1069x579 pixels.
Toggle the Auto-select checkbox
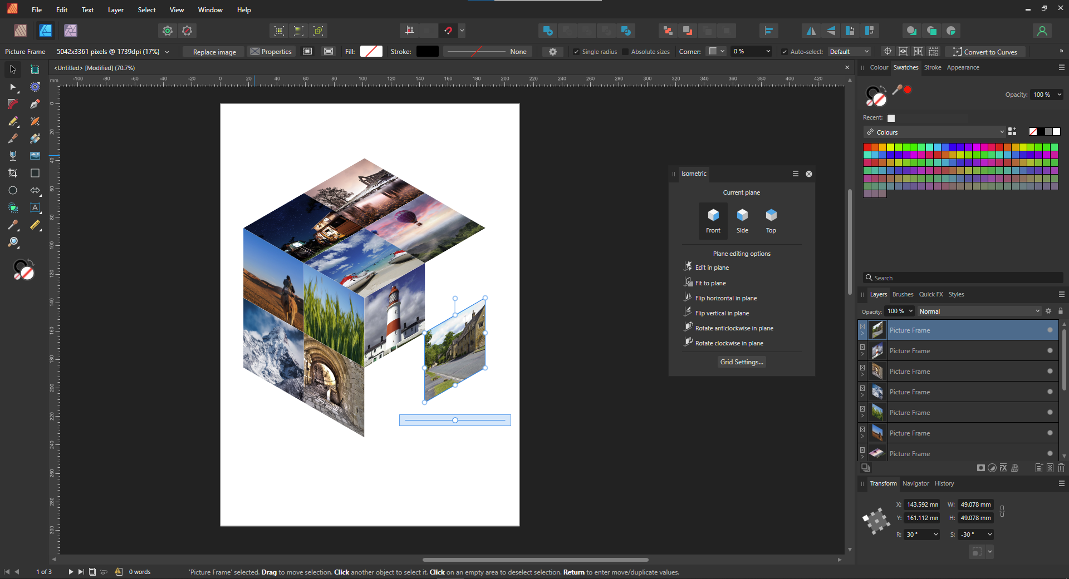[784, 52]
